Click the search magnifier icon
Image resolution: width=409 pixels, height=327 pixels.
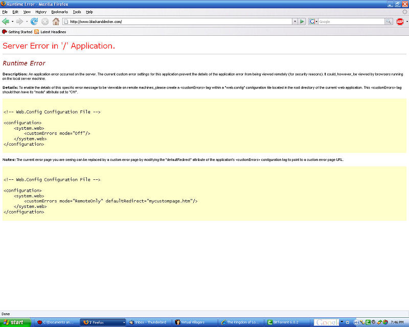[389, 21]
